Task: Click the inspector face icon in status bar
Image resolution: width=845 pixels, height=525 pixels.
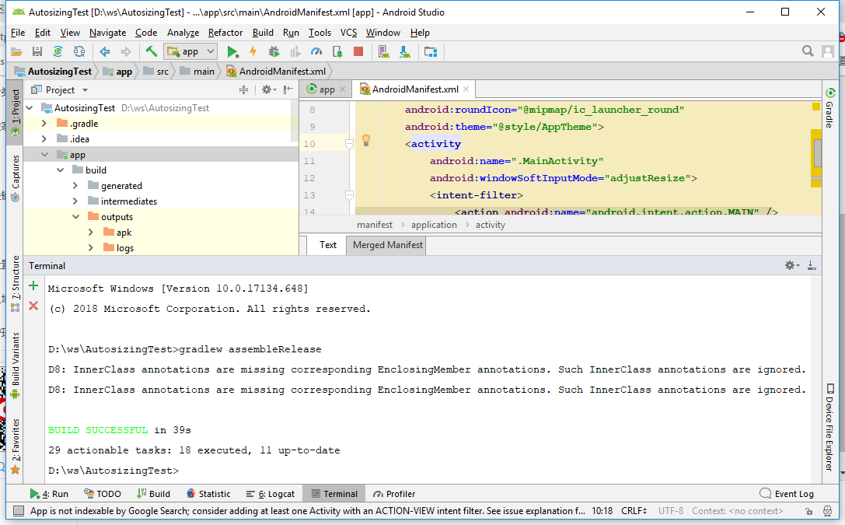Action: pos(828,511)
